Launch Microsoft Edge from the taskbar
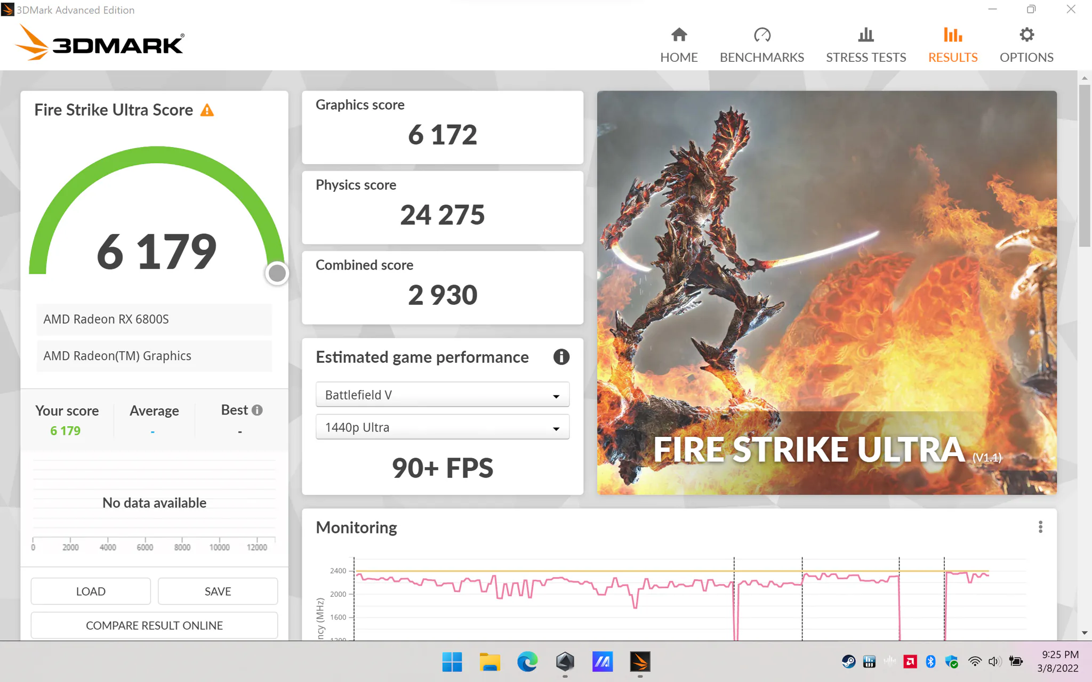The height and width of the screenshot is (682, 1092). click(x=527, y=662)
